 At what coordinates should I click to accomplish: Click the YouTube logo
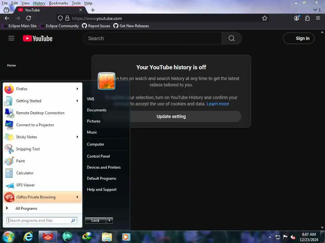(37, 38)
